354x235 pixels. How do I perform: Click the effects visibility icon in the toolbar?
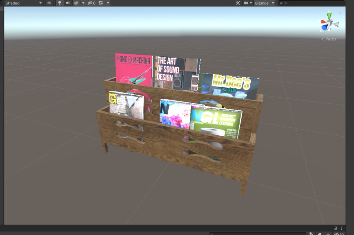(x=77, y=3)
